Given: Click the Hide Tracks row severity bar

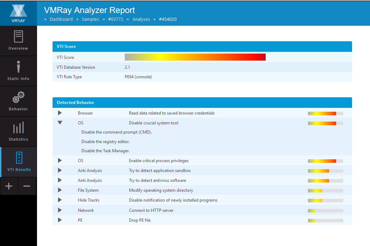Looking at the screenshot, I should tap(325, 201).
